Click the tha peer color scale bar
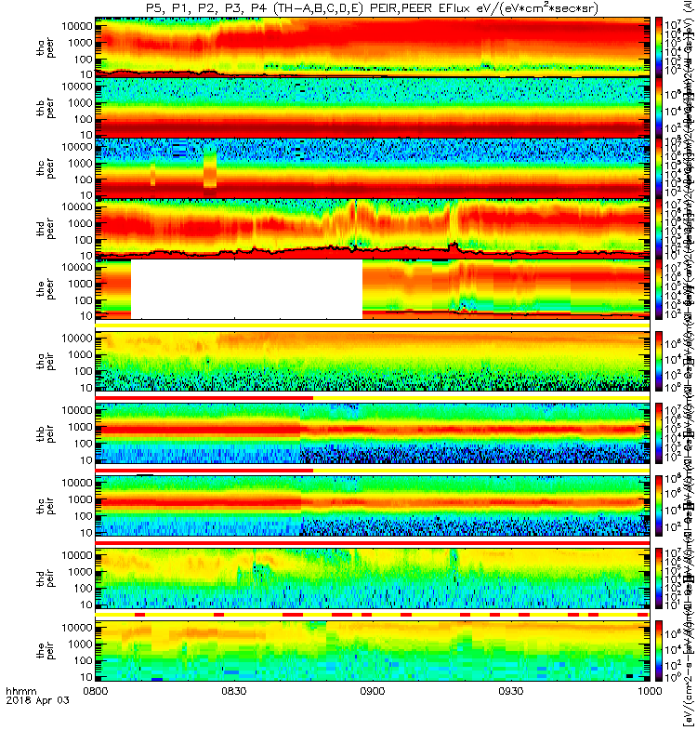697x744 pixels. pos(659,46)
